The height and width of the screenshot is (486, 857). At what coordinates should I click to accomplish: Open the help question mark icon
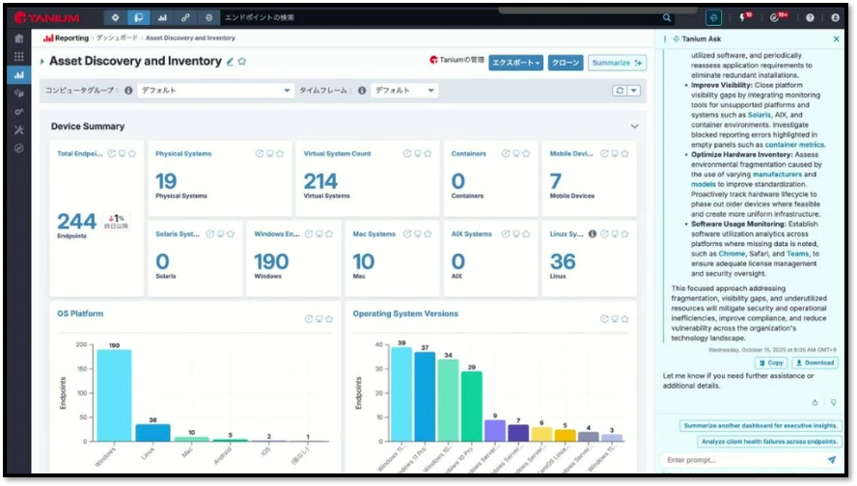(x=810, y=17)
